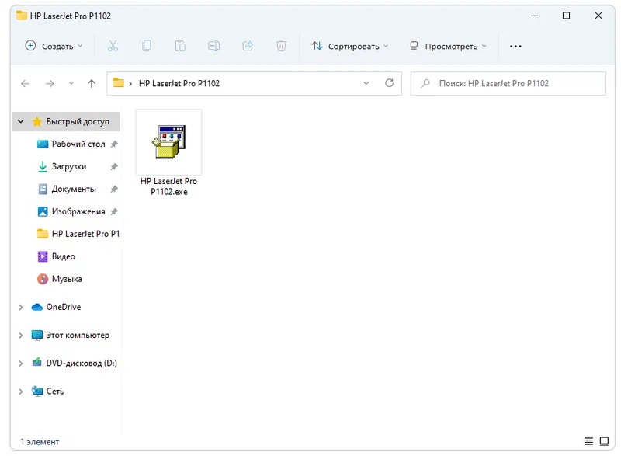Screen dimensions: 621x456
Task: Click the Cut scissors icon
Action: pyautogui.click(x=113, y=46)
